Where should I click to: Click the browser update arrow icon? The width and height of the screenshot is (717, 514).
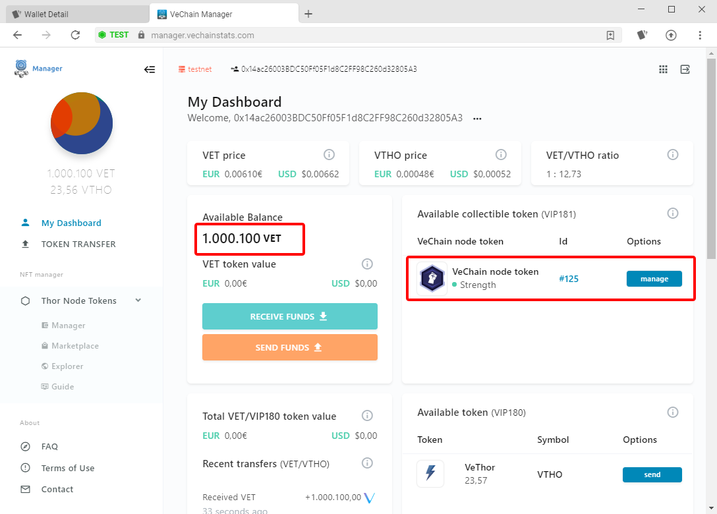click(x=671, y=35)
